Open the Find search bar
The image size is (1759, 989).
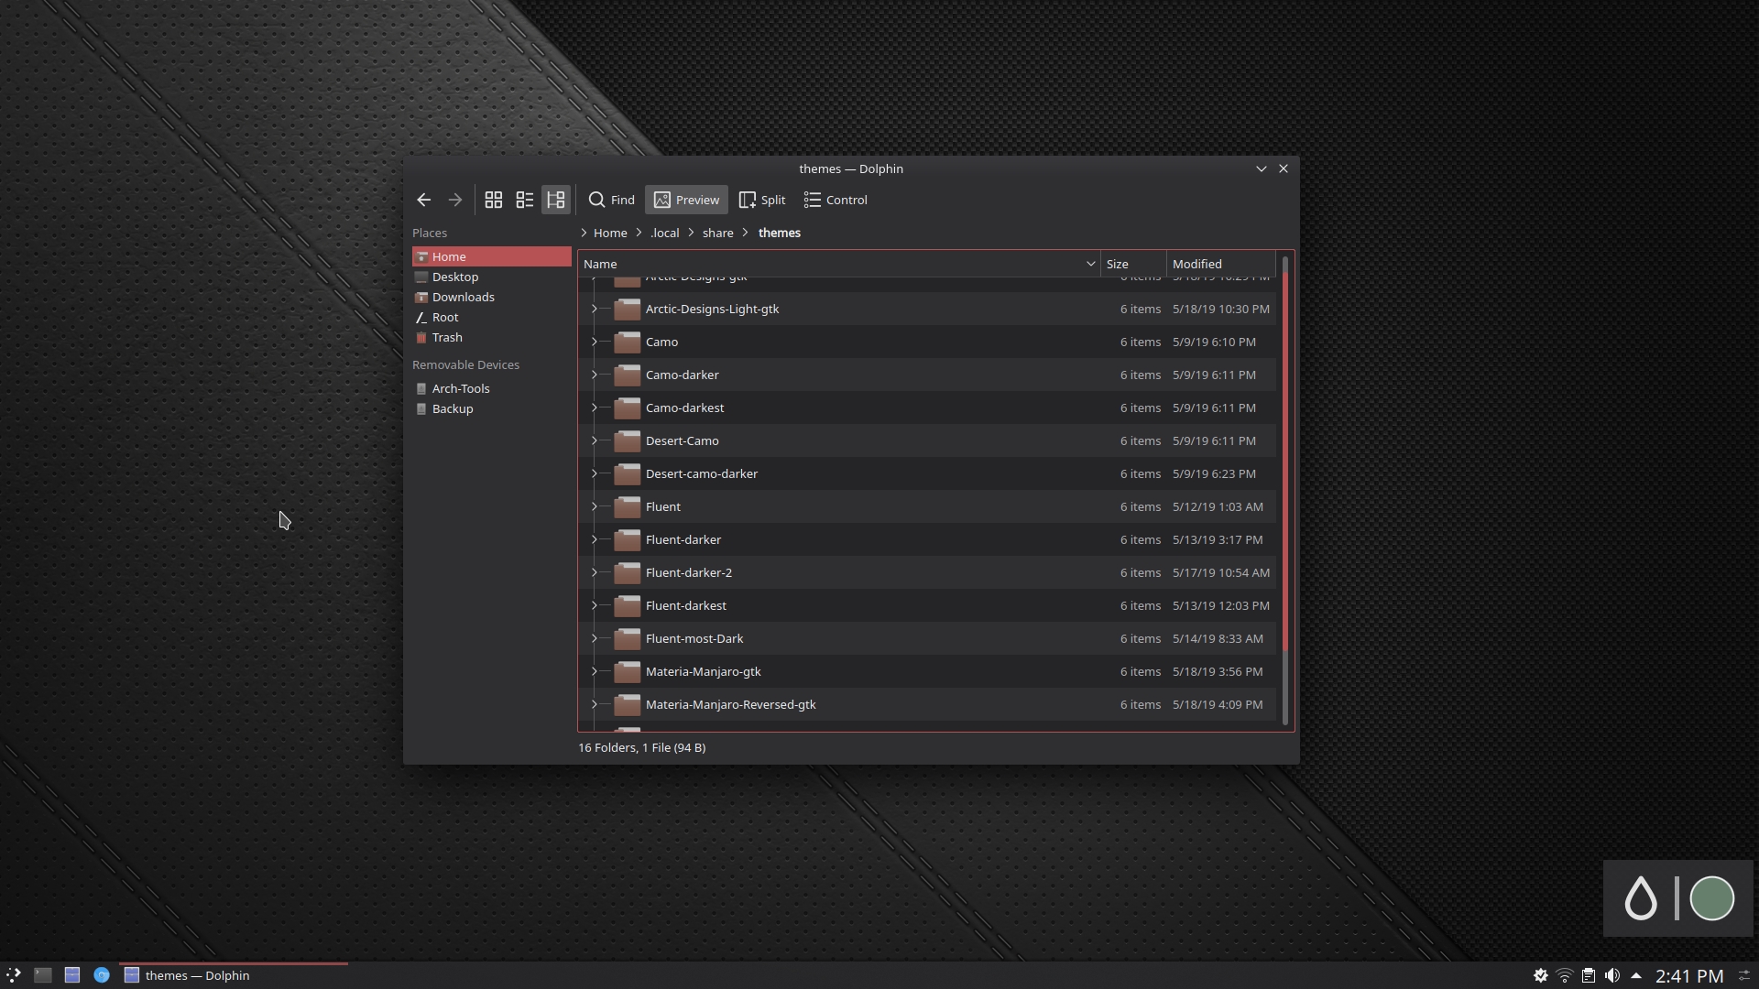(x=611, y=200)
